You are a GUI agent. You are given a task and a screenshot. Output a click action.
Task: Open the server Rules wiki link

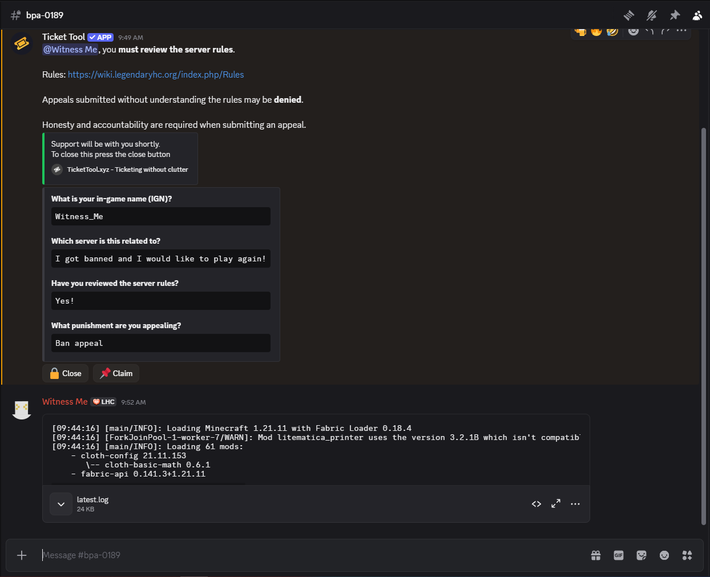(156, 75)
